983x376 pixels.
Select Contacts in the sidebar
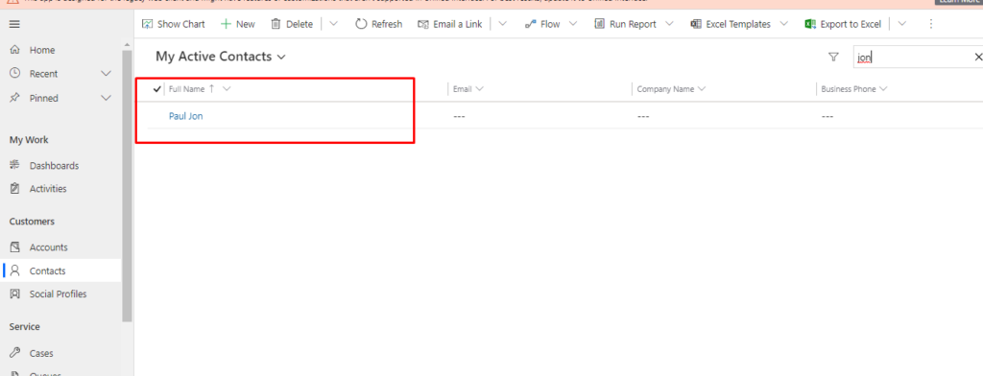pos(60,271)
